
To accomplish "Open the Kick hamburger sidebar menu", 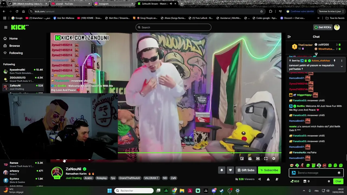I will click(6, 27).
